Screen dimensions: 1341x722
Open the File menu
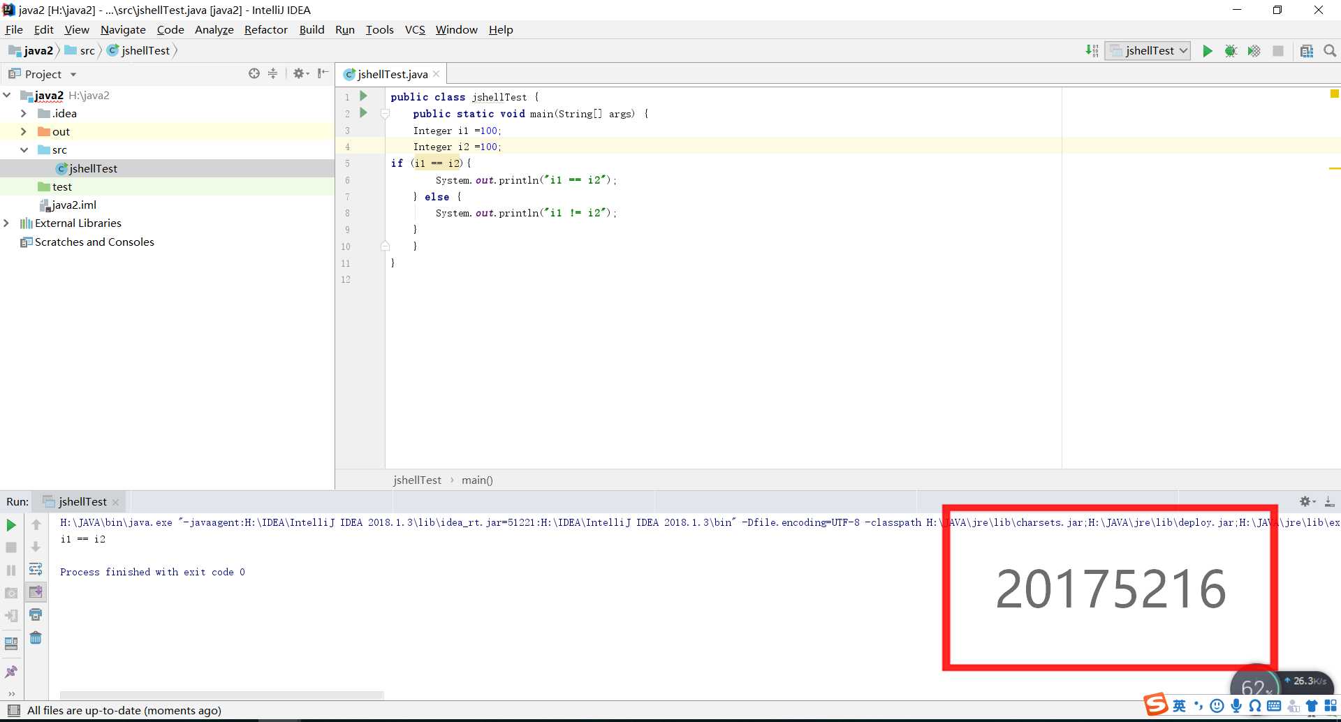tap(14, 29)
